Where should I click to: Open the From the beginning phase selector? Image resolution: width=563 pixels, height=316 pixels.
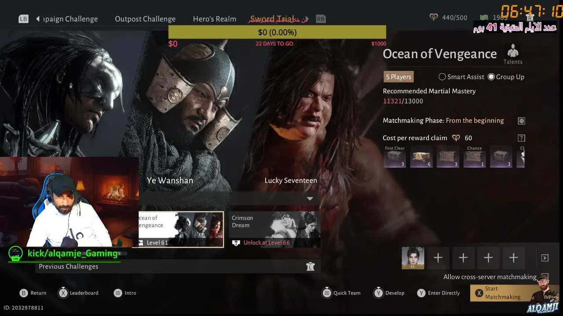click(x=475, y=121)
